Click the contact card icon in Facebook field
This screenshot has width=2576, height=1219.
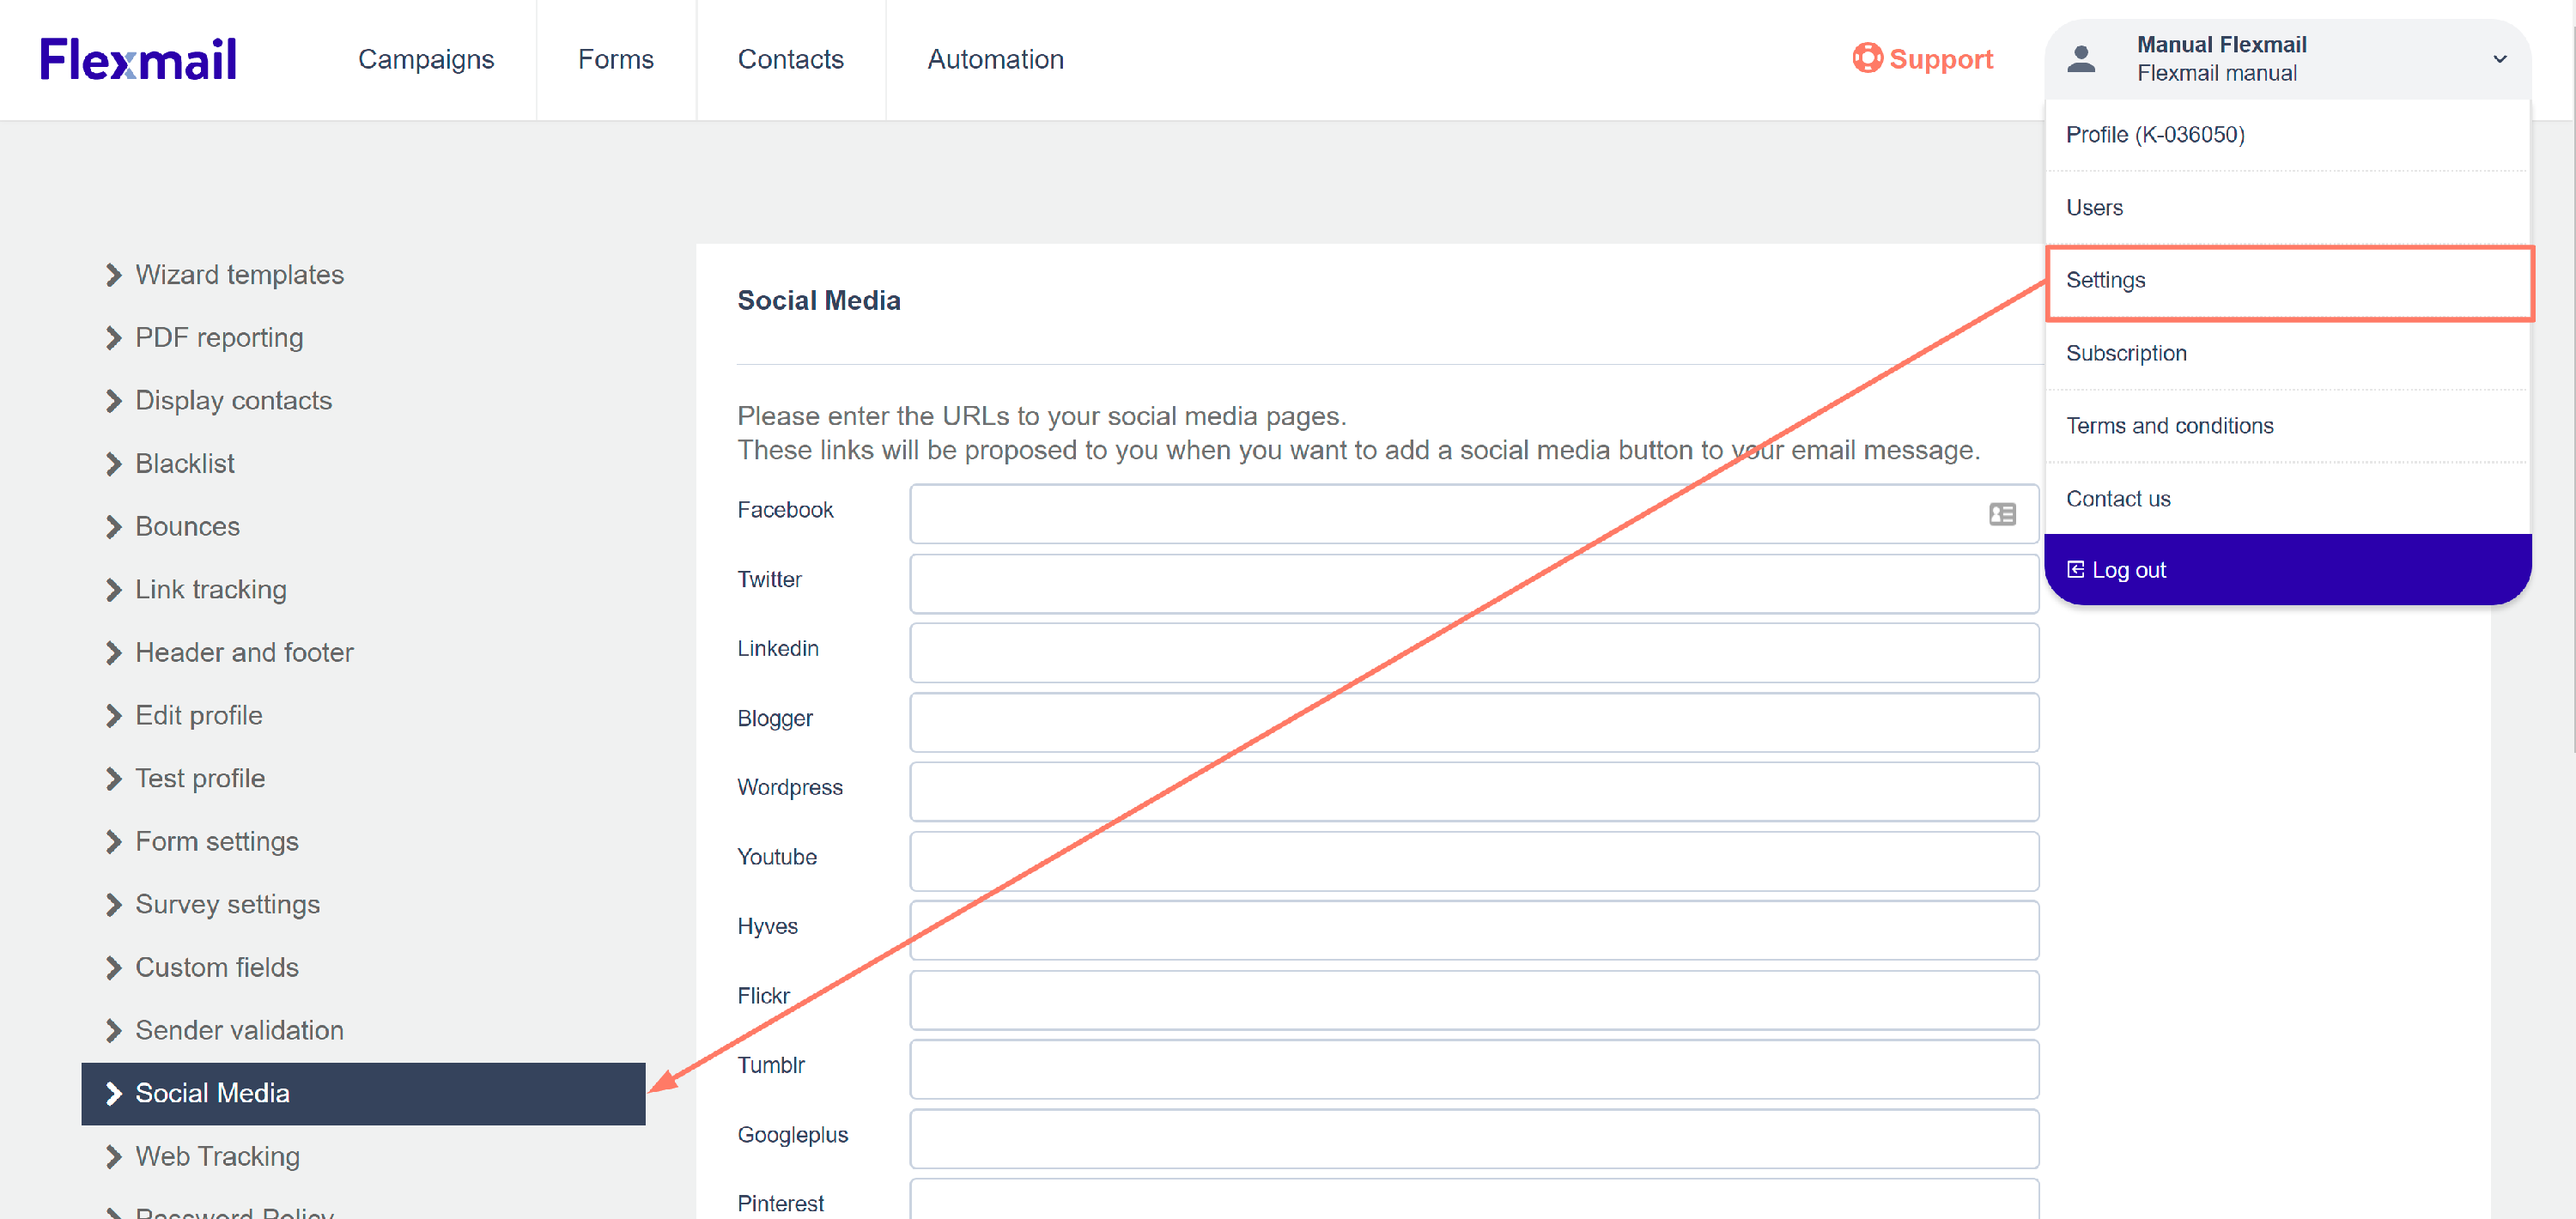pos(2002,514)
